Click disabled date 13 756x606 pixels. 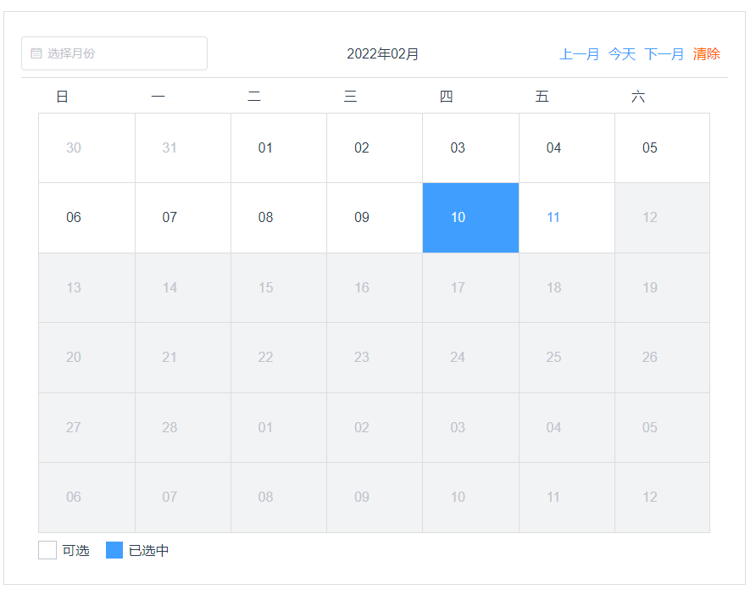(x=86, y=288)
